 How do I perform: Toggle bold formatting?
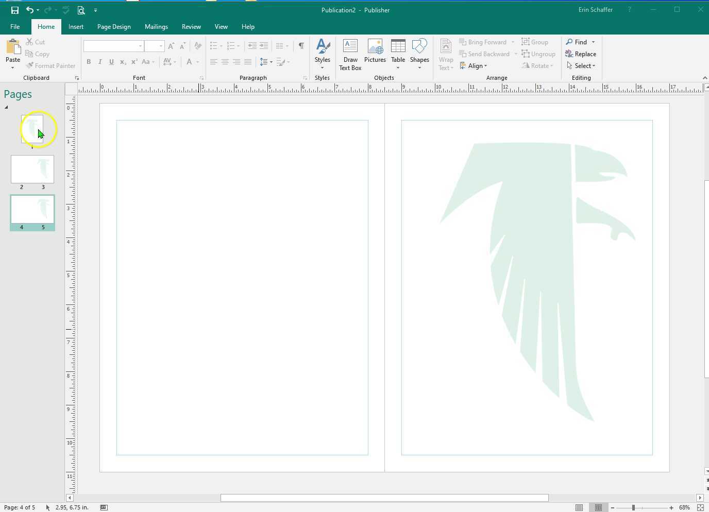(x=89, y=62)
